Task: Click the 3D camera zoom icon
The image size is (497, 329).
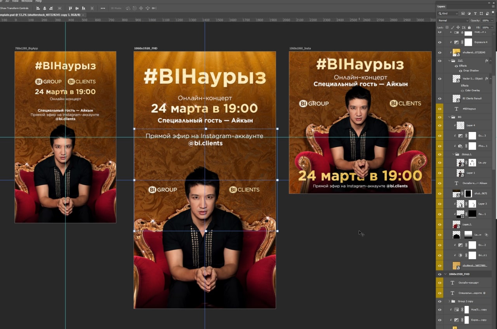Action: pyautogui.click(x=154, y=8)
